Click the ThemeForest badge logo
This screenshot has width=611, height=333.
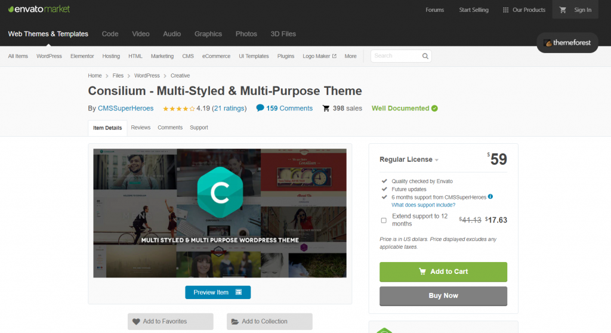(567, 43)
